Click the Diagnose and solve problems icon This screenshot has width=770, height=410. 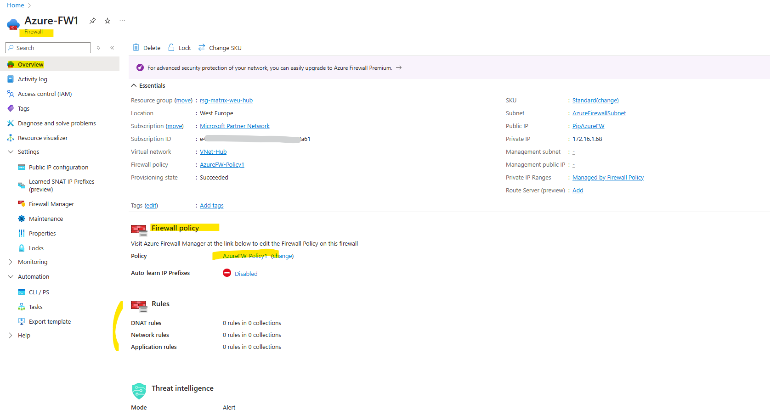(x=11, y=123)
